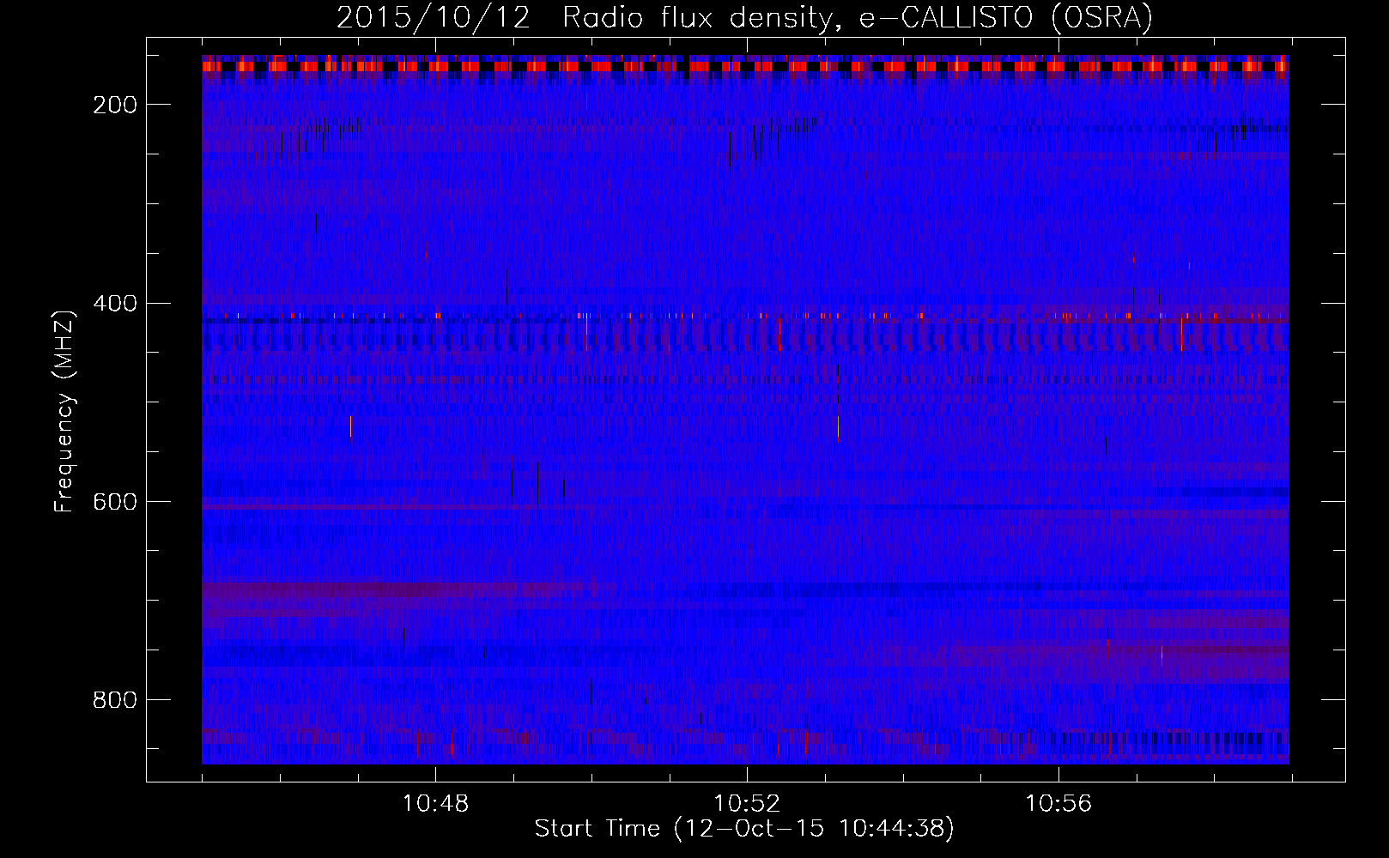Click the "Start Time (12-Oct-15 10:44:38)" label
The width and height of the screenshot is (1389, 858).
point(744,829)
